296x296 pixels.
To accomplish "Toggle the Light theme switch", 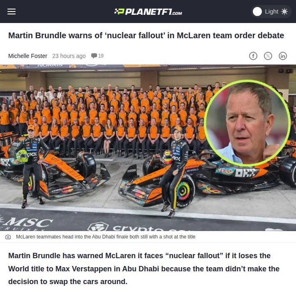I will [x=271, y=12].
